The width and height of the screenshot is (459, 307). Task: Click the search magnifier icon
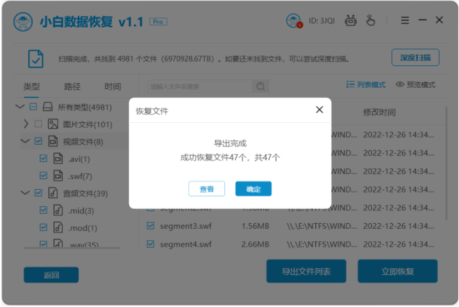click(x=260, y=86)
